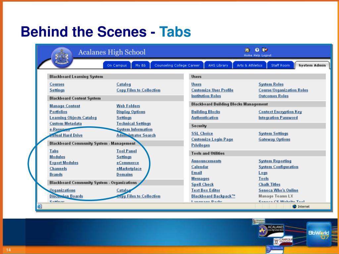Click the eMarketplace link
This screenshot has width=339, height=254.
pyautogui.click(x=129, y=168)
